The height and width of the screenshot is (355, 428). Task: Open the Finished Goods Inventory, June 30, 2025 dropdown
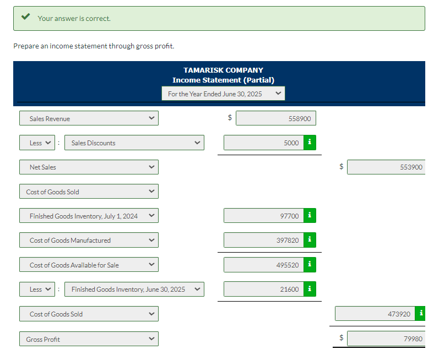coord(134,289)
